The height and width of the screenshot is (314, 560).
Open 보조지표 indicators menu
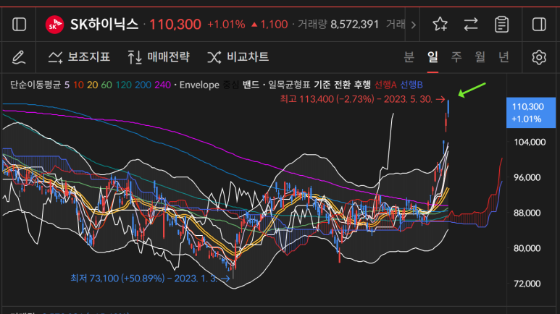pos(79,57)
